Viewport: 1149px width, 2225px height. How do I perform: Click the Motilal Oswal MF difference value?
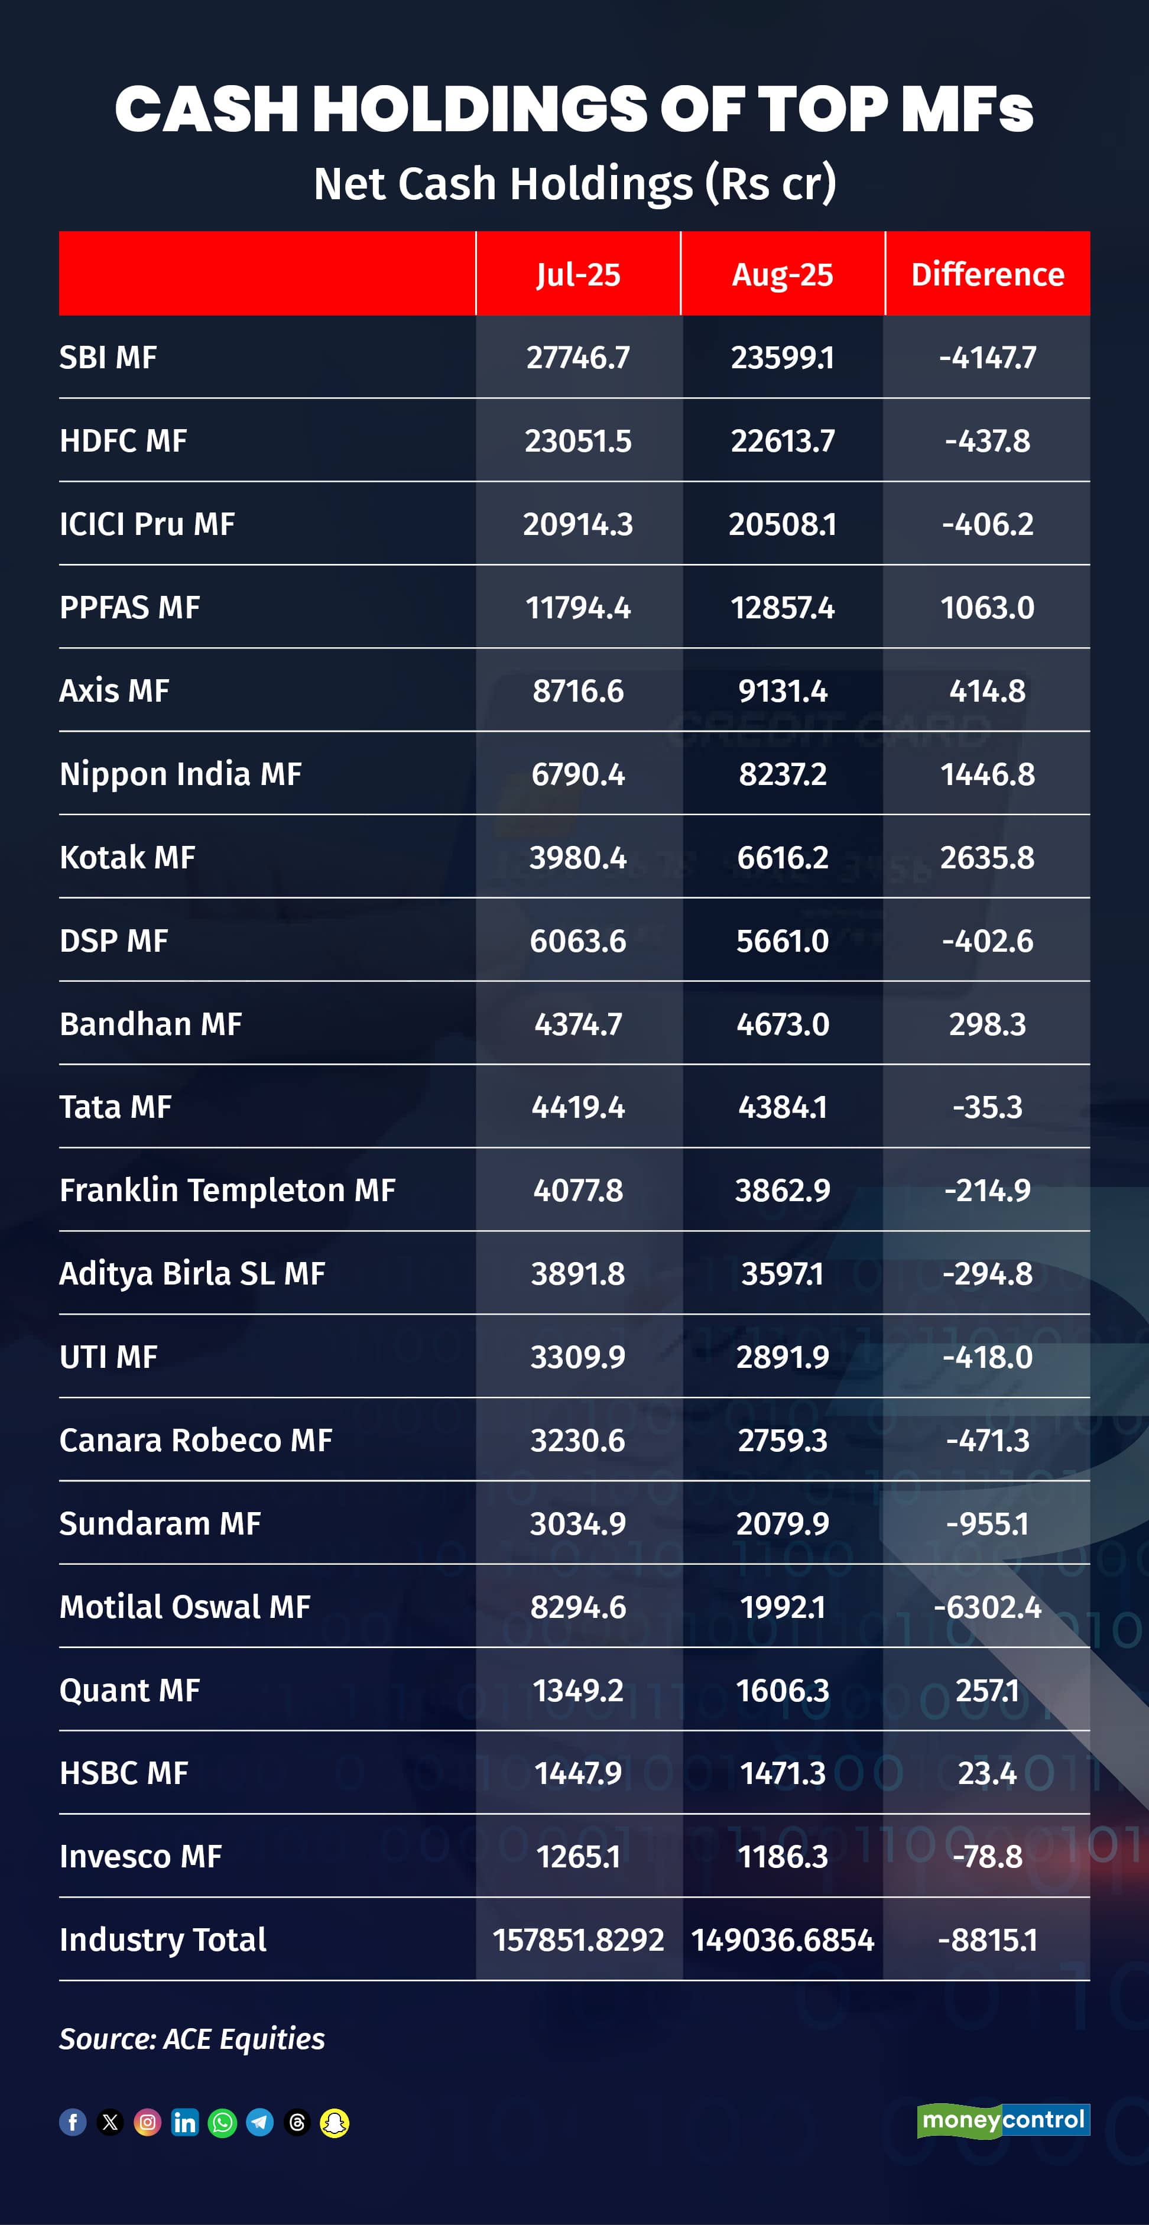[x=988, y=1607]
